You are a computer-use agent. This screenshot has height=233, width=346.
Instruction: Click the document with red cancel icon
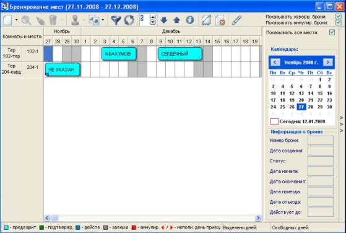(x=220, y=20)
